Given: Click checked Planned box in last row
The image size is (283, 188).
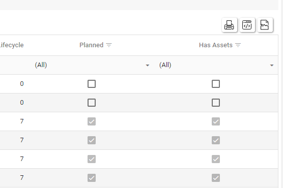Looking at the screenshot, I should [x=92, y=178].
